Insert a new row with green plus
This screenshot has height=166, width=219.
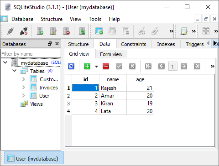coord(87,66)
